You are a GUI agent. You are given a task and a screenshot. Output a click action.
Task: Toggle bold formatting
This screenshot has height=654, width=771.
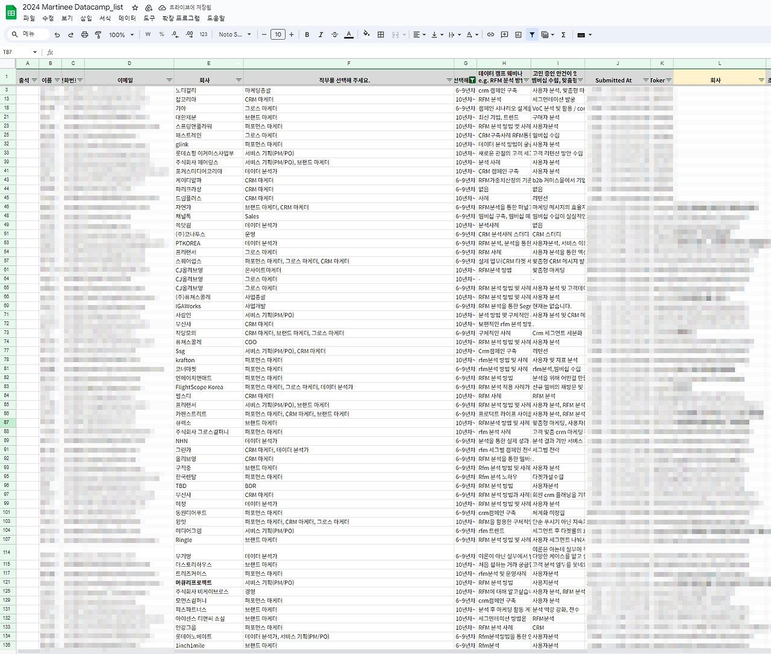tap(307, 35)
